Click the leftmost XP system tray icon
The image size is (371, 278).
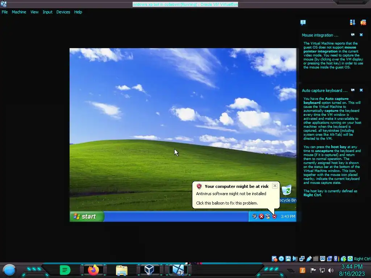pos(255,216)
